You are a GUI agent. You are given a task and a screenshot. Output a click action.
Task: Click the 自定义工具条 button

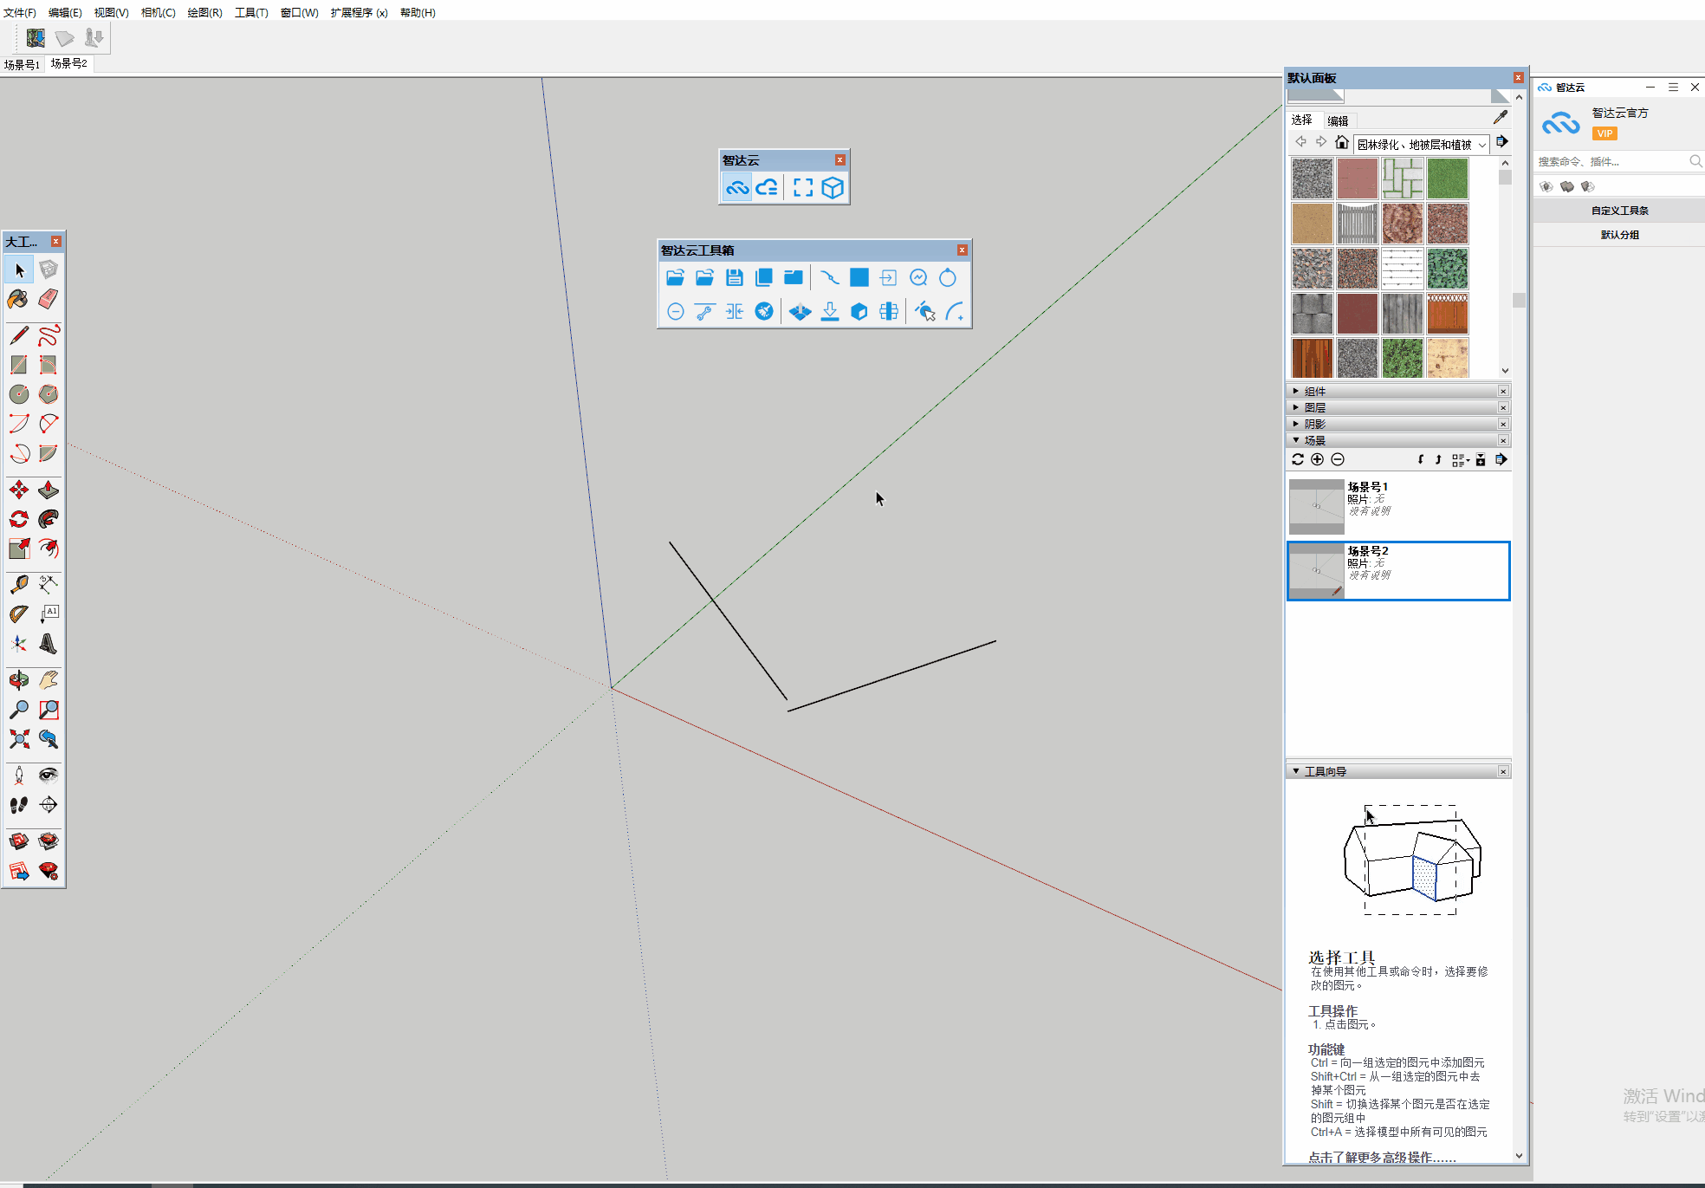pos(1619,211)
